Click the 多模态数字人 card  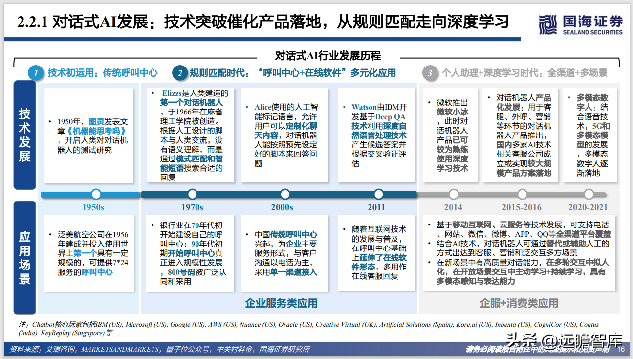[589, 135]
